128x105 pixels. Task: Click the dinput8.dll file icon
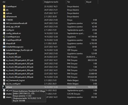(x=4, y=43)
